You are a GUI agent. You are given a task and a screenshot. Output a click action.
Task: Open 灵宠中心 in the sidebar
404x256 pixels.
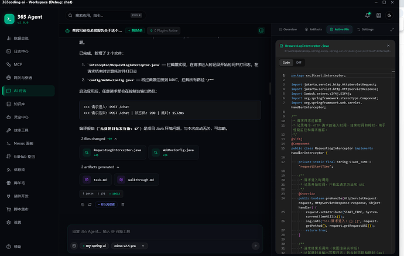(28, 117)
